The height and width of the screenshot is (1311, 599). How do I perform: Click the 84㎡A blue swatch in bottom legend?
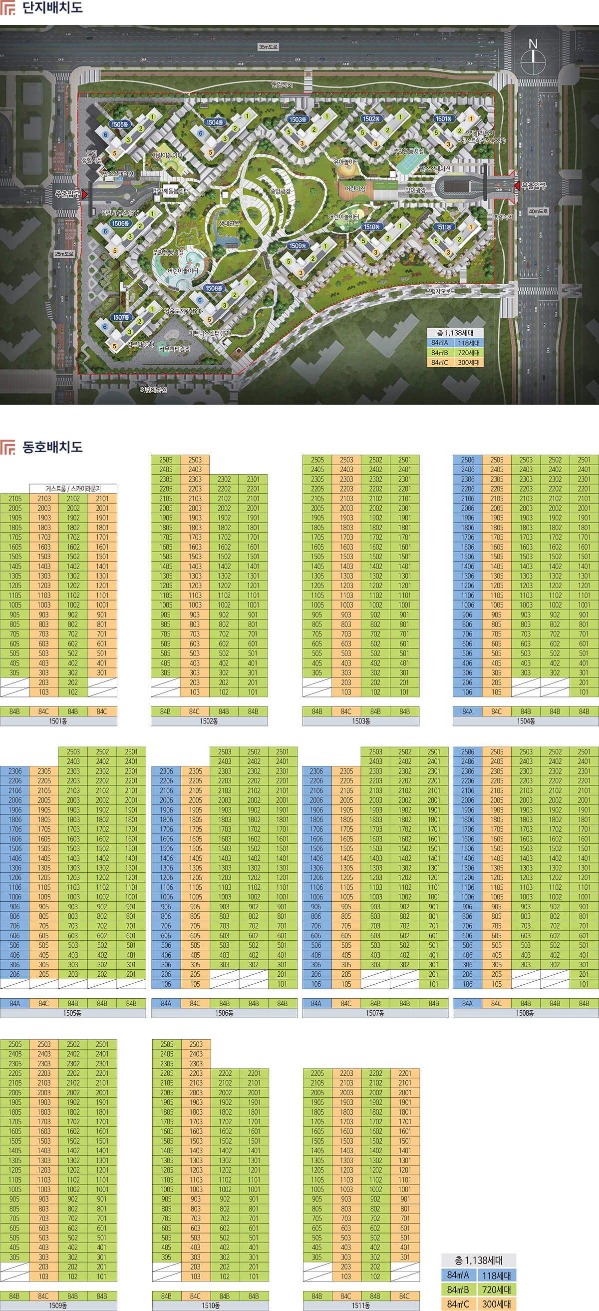[x=459, y=1275]
